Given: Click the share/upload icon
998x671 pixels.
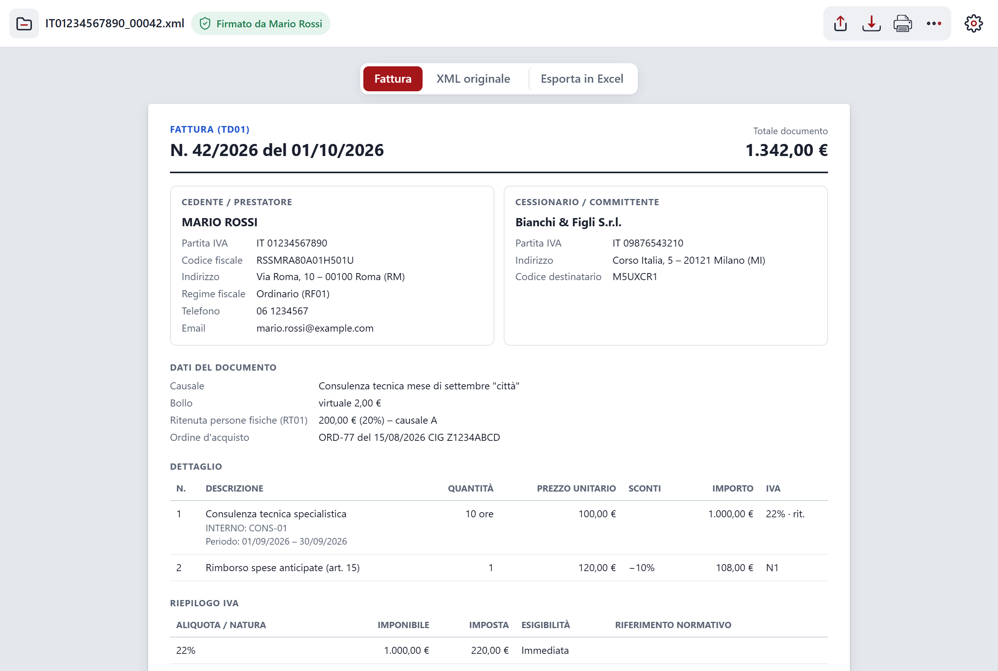Looking at the screenshot, I should pyautogui.click(x=840, y=23).
